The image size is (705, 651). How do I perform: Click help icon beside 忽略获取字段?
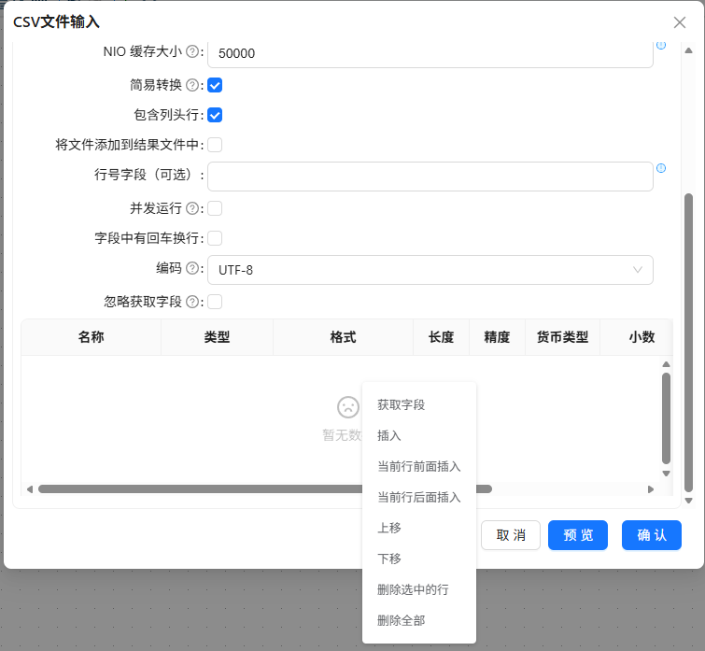click(x=192, y=302)
